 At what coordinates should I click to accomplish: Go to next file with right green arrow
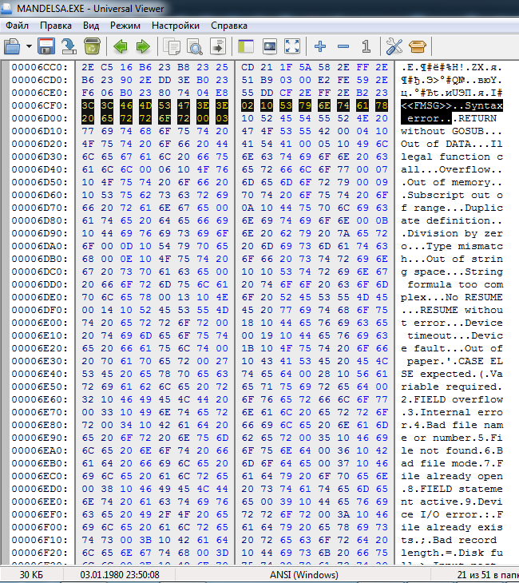click(x=143, y=46)
